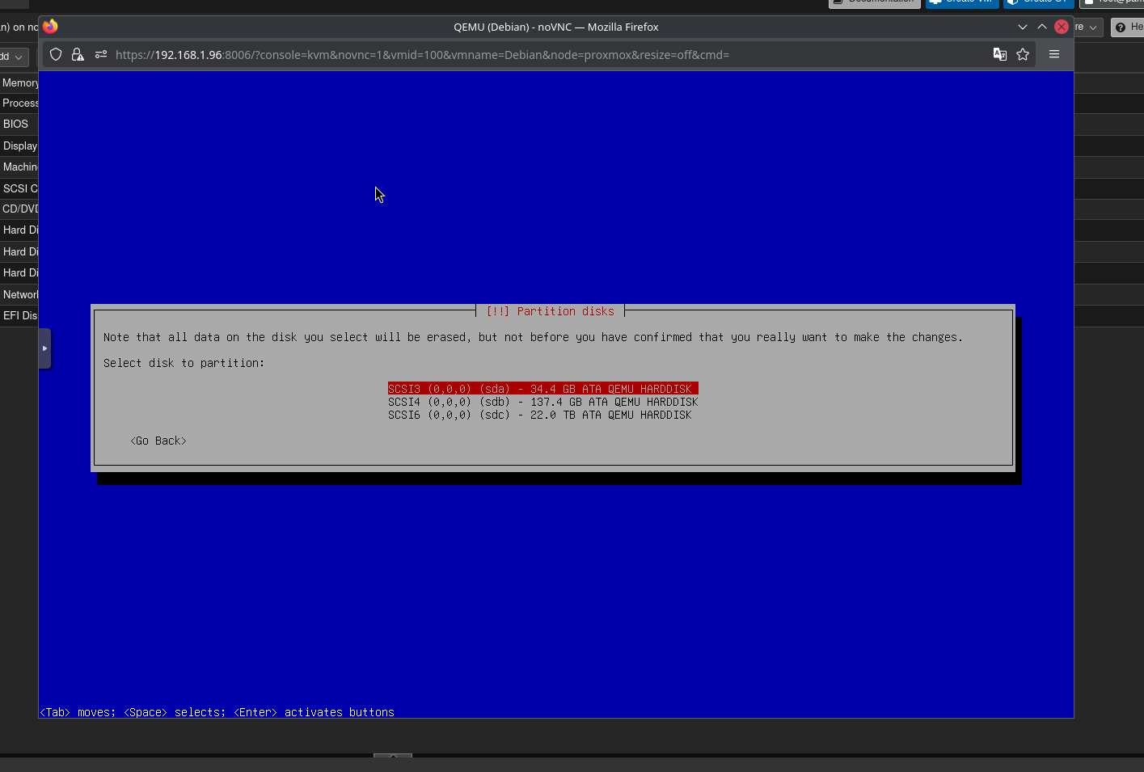Image resolution: width=1144 pixels, height=772 pixels.
Task: Click the Firefox logo in the title bar
Action: [50, 26]
